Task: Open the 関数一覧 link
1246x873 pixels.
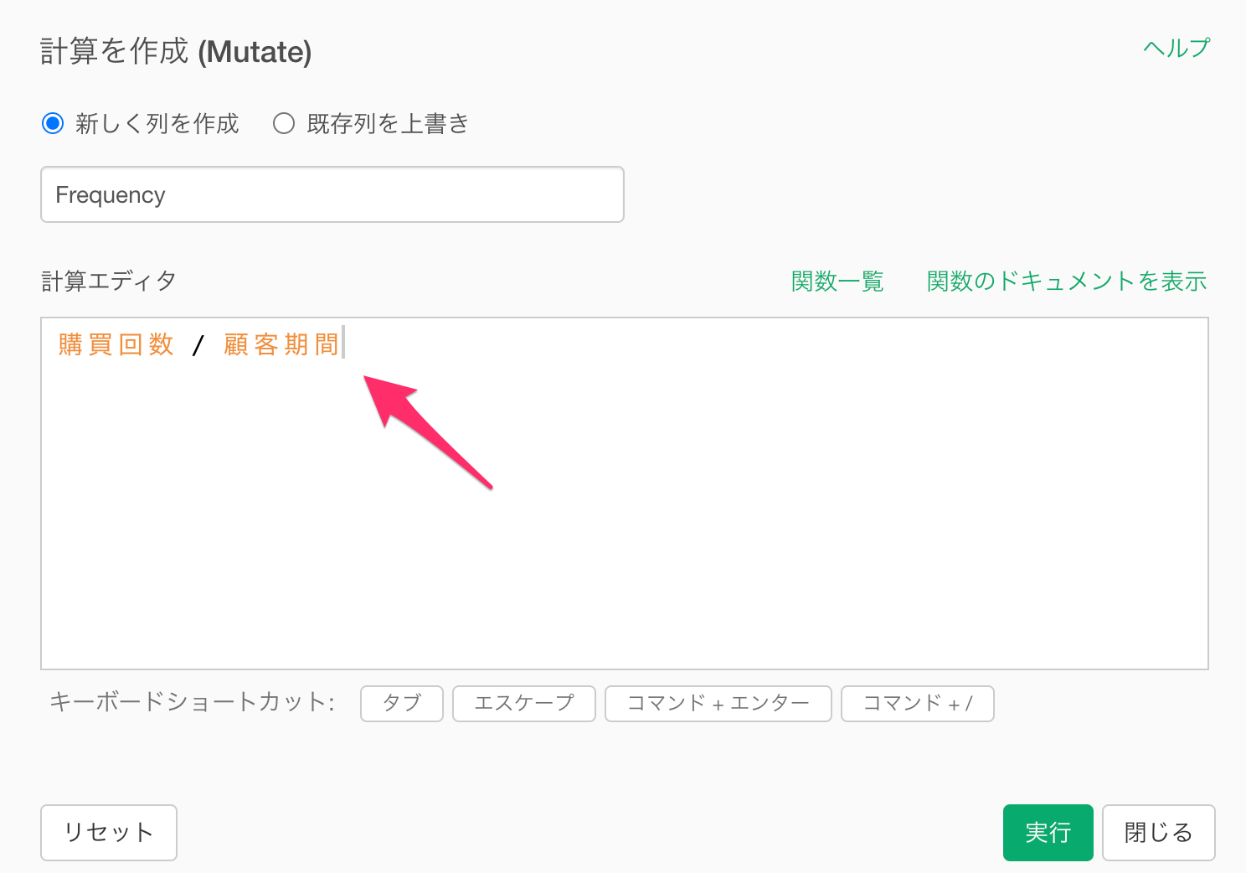Action: click(x=837, y=282)
